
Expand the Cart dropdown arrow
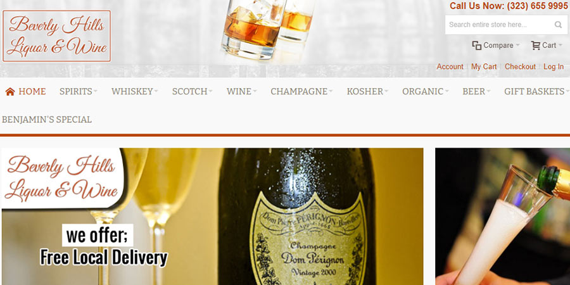(x=560, y=45)
